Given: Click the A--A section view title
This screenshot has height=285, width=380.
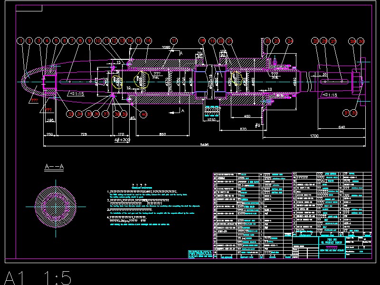Looking at the screenshot, I should coord(54,166).
